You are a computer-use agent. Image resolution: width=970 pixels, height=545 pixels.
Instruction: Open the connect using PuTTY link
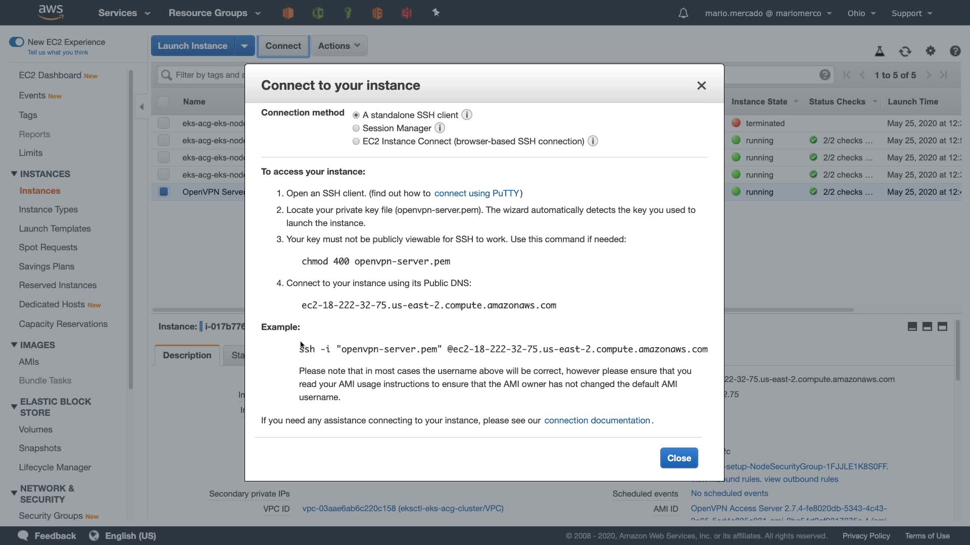(476, 193)
